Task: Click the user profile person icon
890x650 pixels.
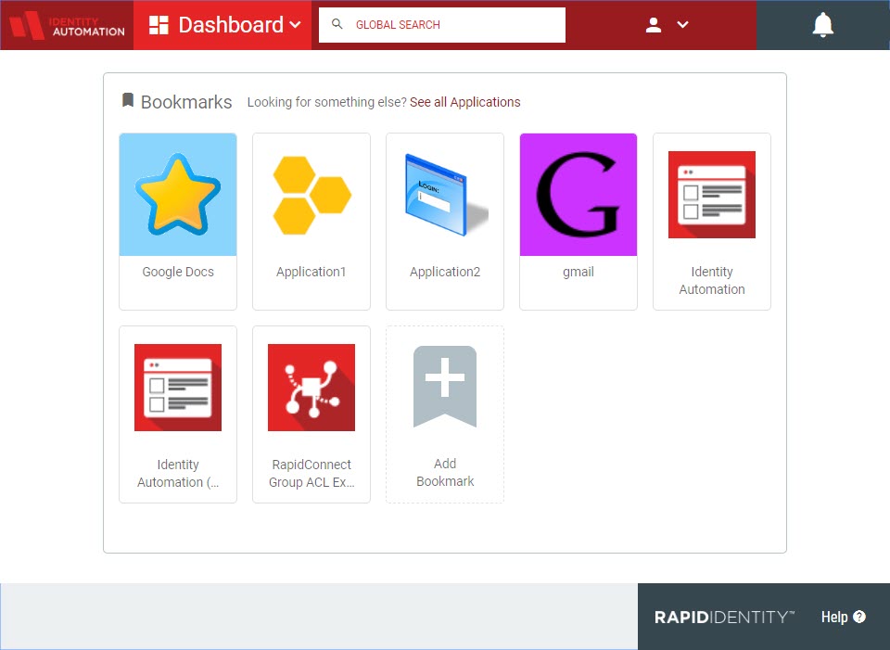Action: pos(654,25)
